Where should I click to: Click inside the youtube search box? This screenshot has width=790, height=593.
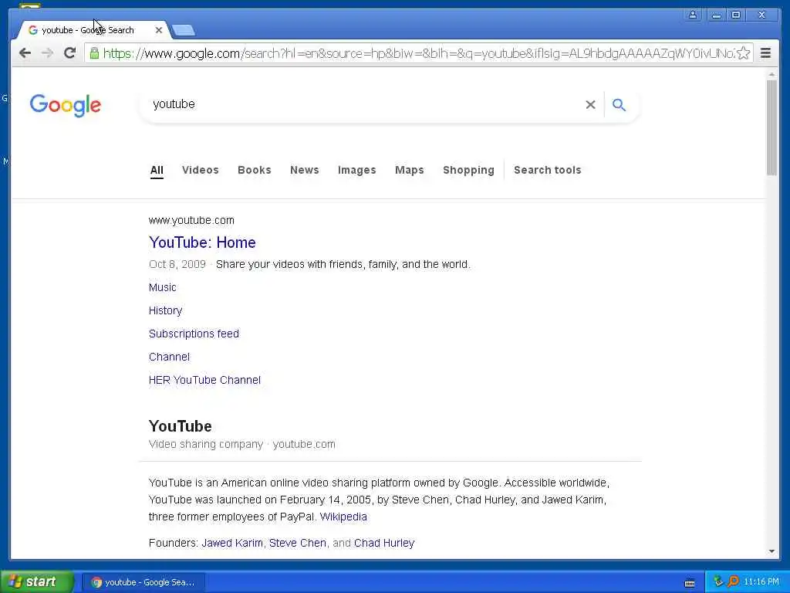(363, 104)
